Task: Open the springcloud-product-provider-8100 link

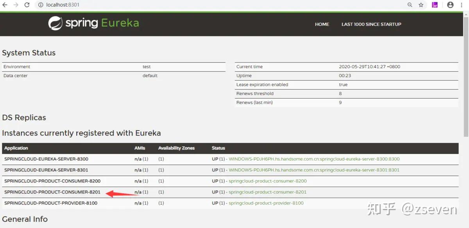Action: point(266,203)
